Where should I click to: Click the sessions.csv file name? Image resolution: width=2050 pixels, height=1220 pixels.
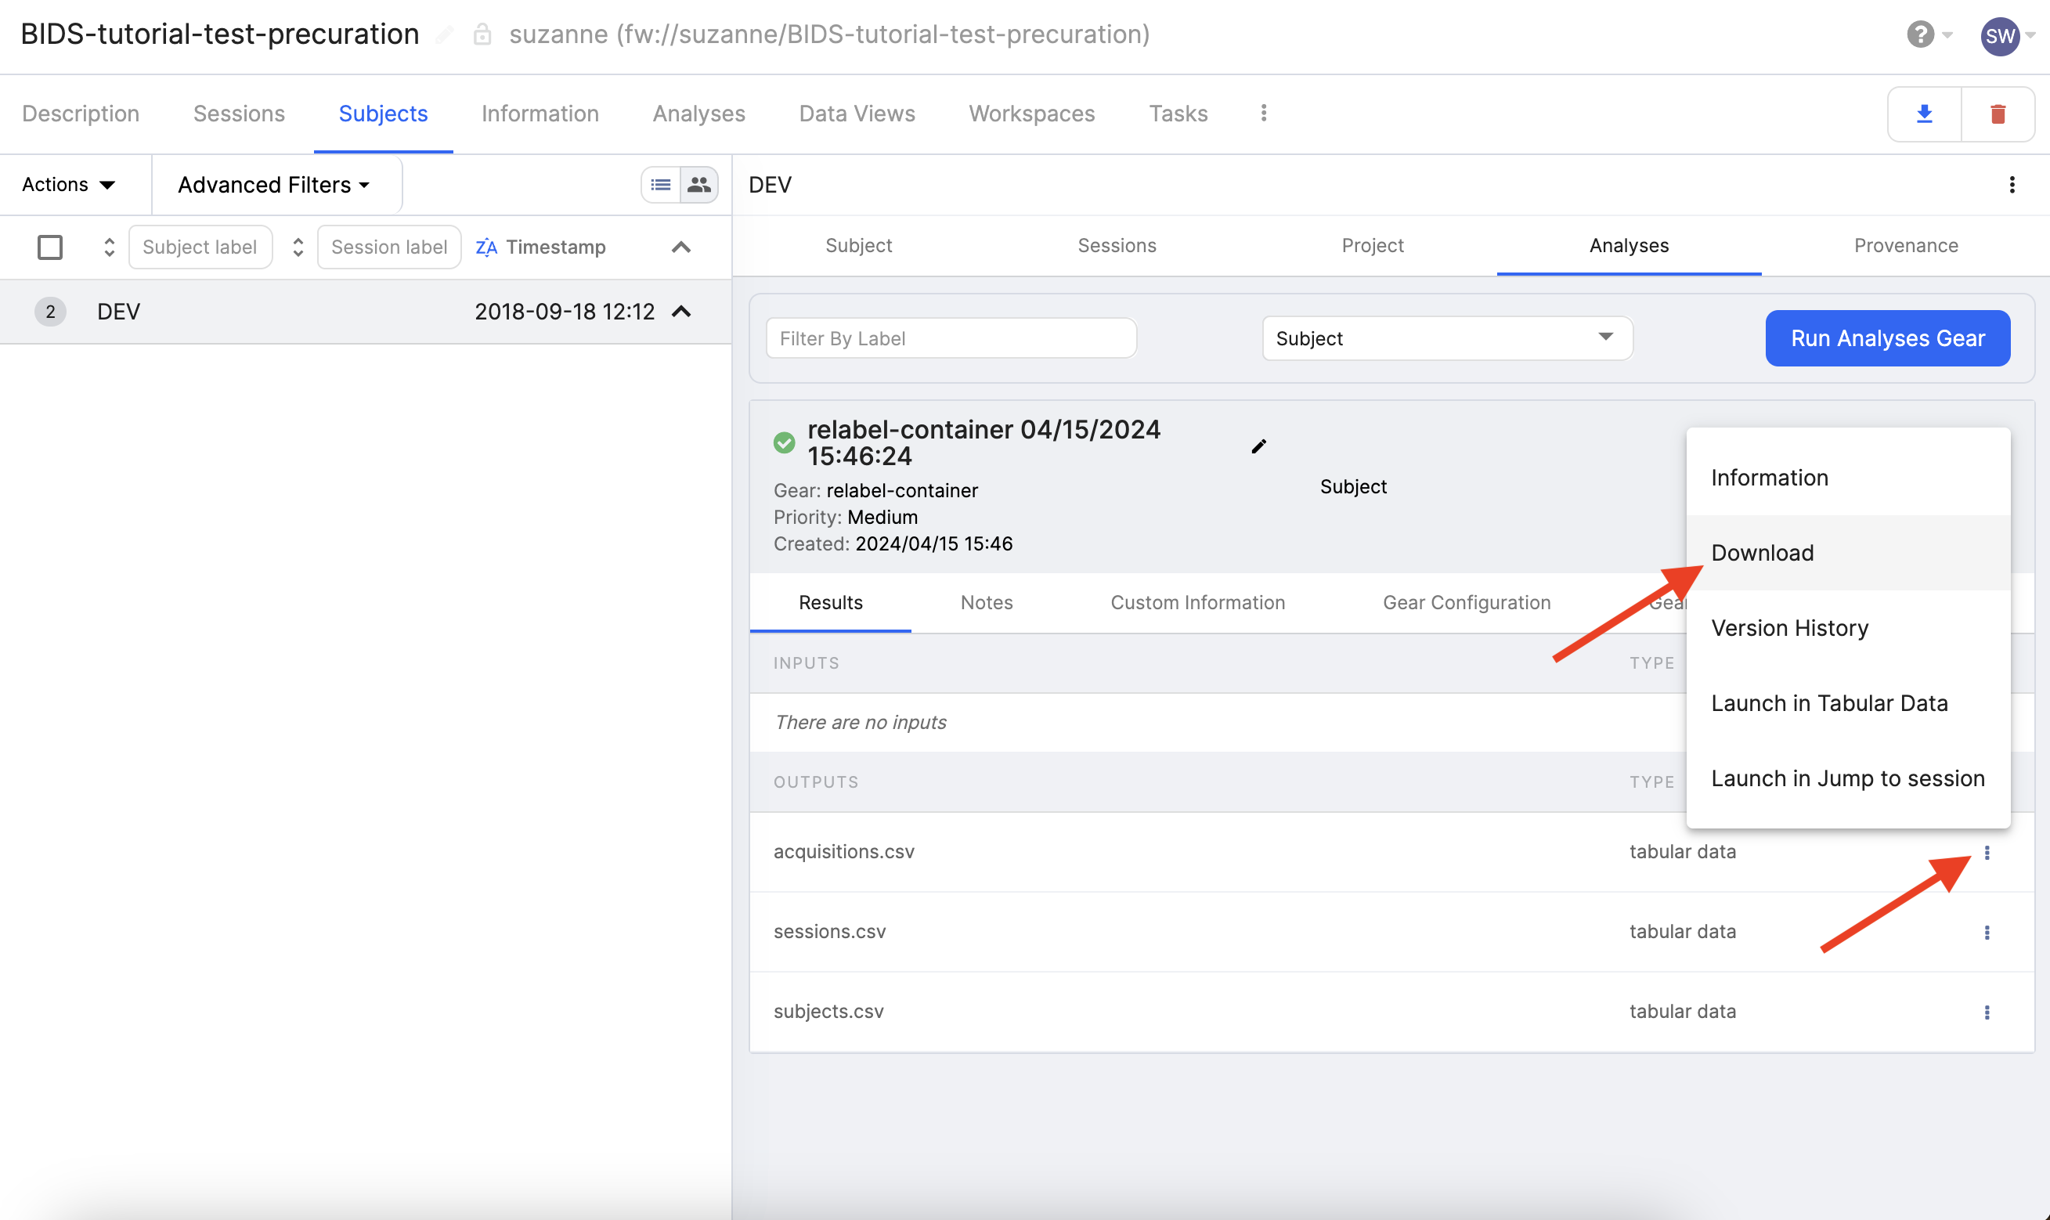coord(829,931)
